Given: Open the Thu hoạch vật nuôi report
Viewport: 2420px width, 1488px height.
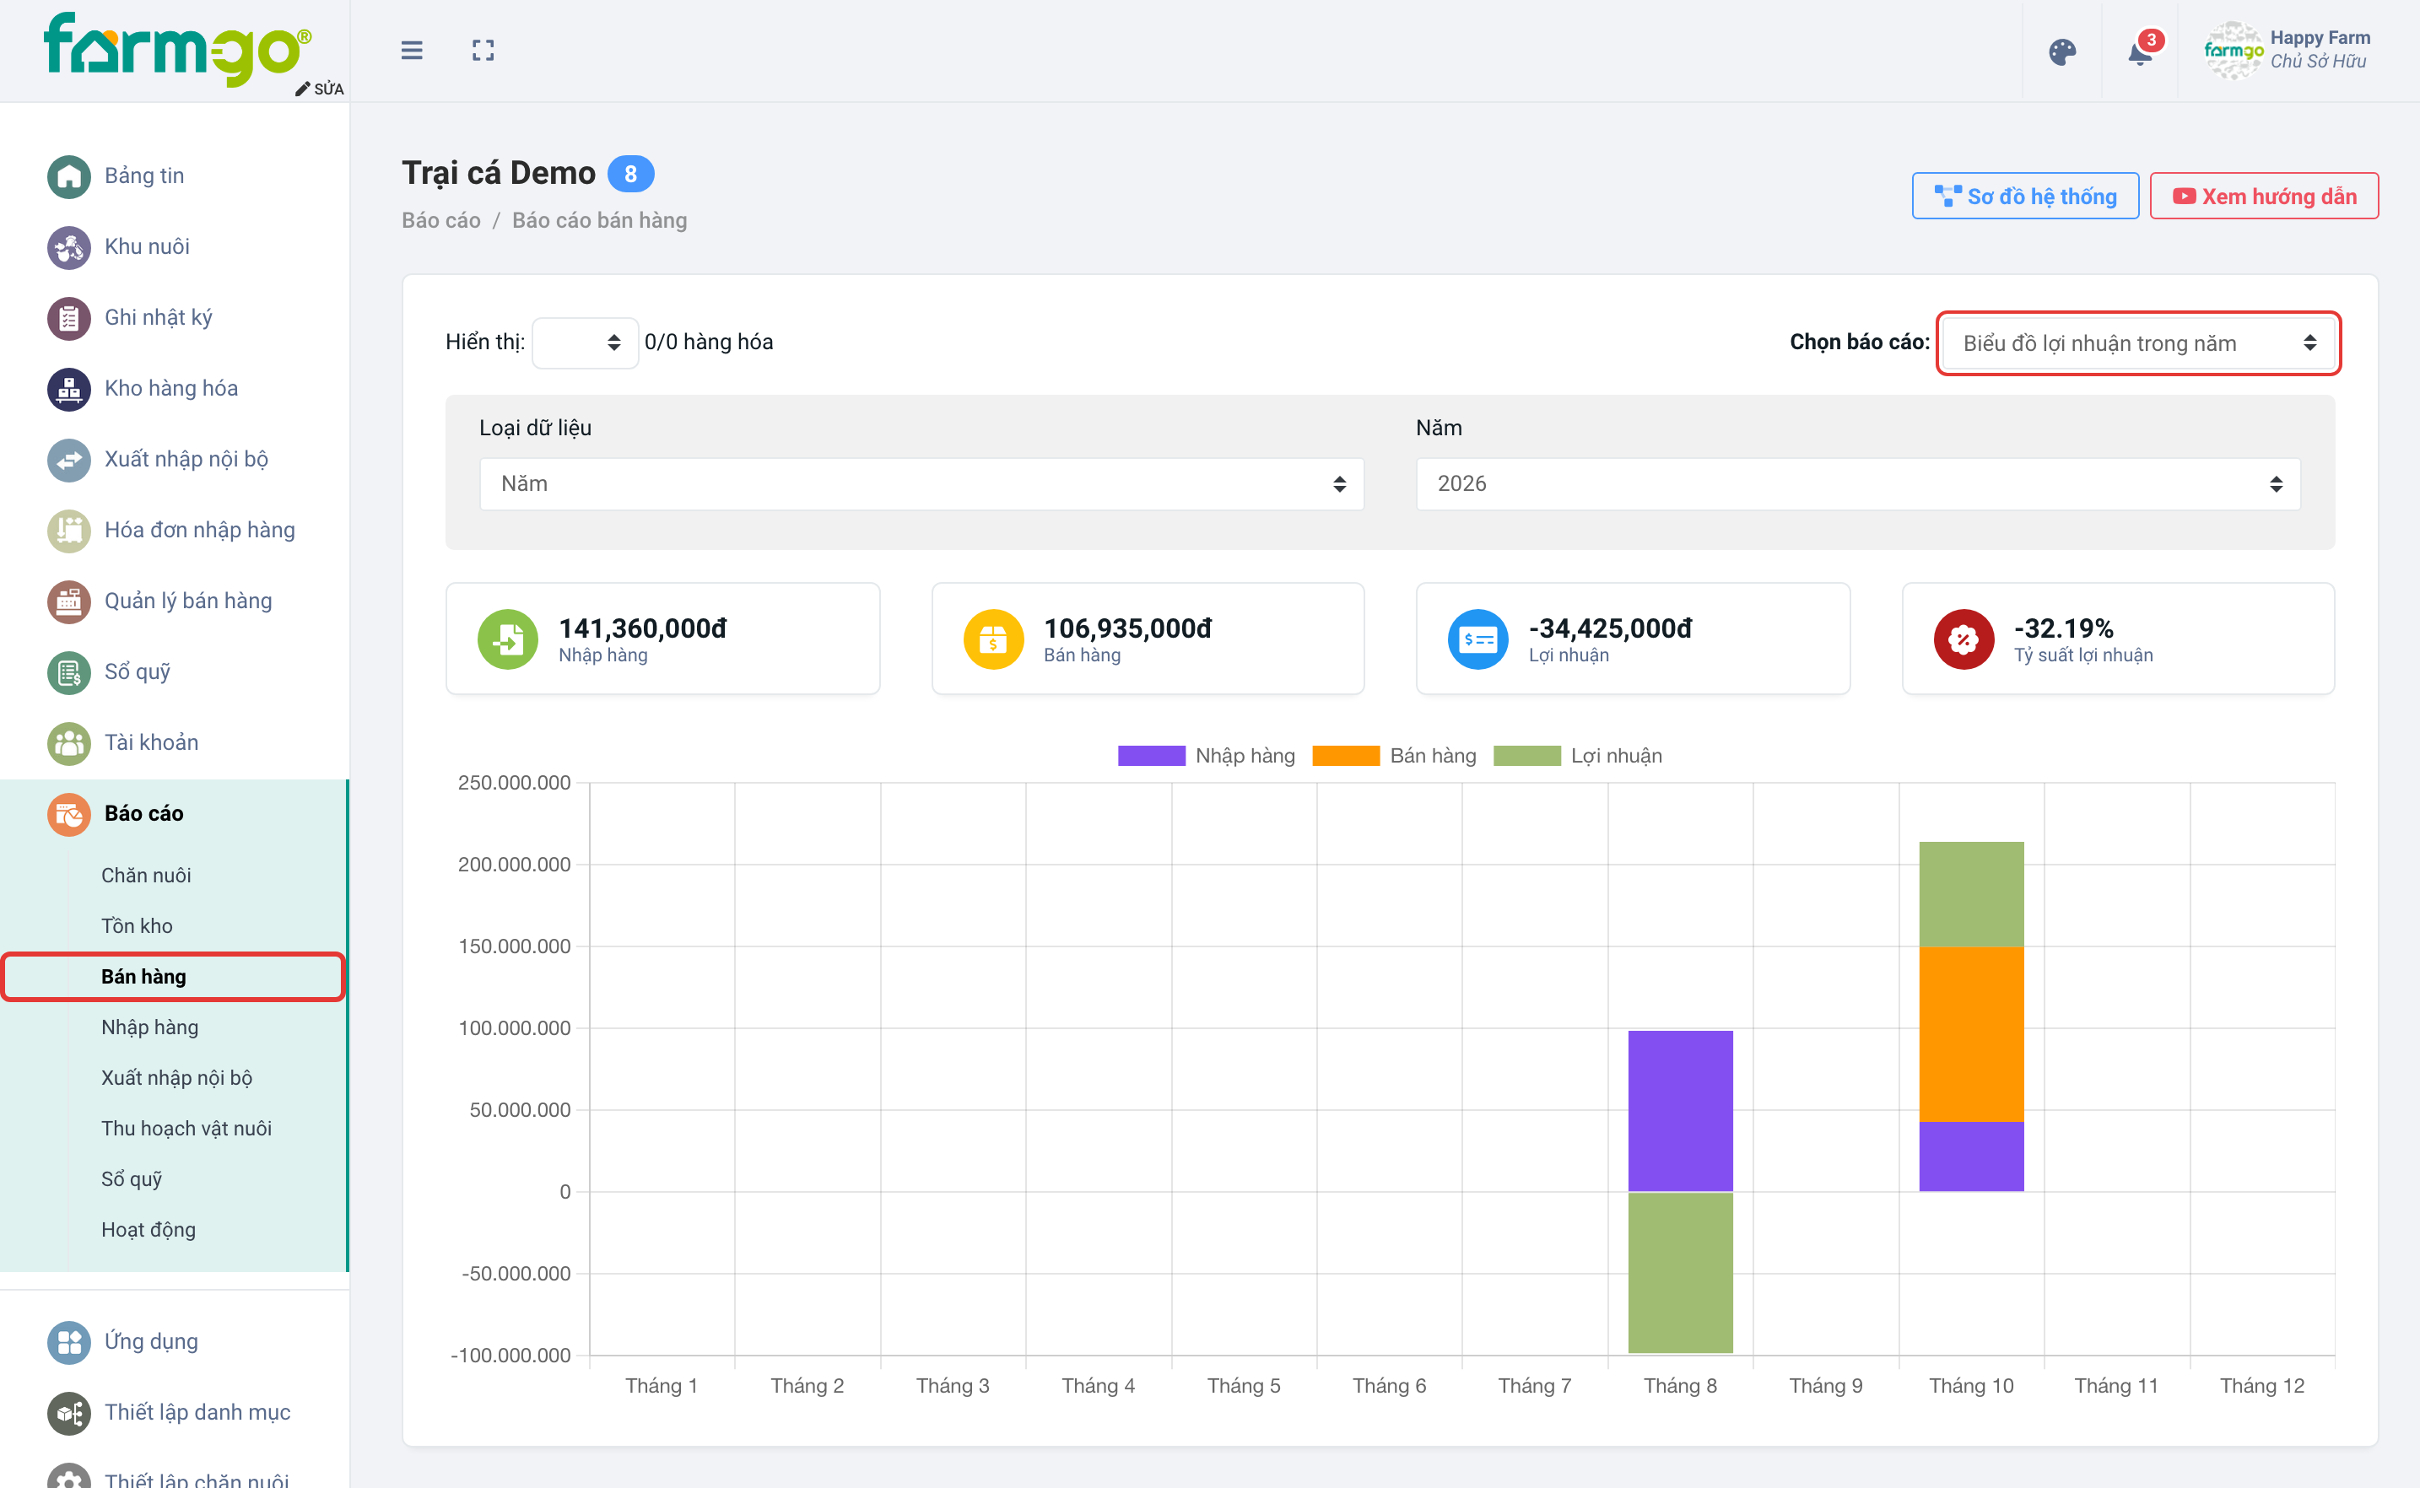Looking at the screenshot, I should click(x=186, y=1129).
